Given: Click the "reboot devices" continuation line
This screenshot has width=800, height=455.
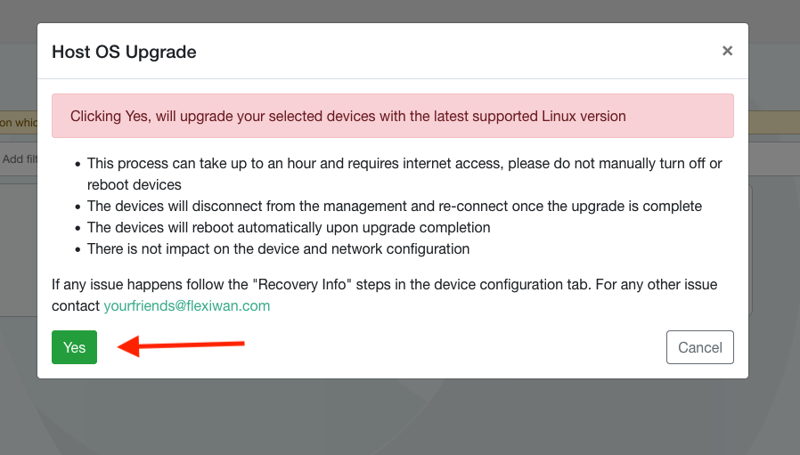Looking at the screenshot, I should [x=135, y=185].
